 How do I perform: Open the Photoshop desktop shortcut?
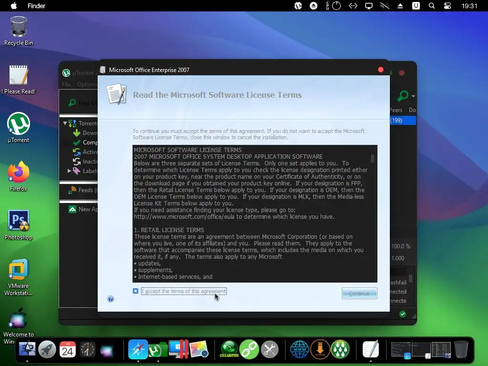tap(19, 225)
